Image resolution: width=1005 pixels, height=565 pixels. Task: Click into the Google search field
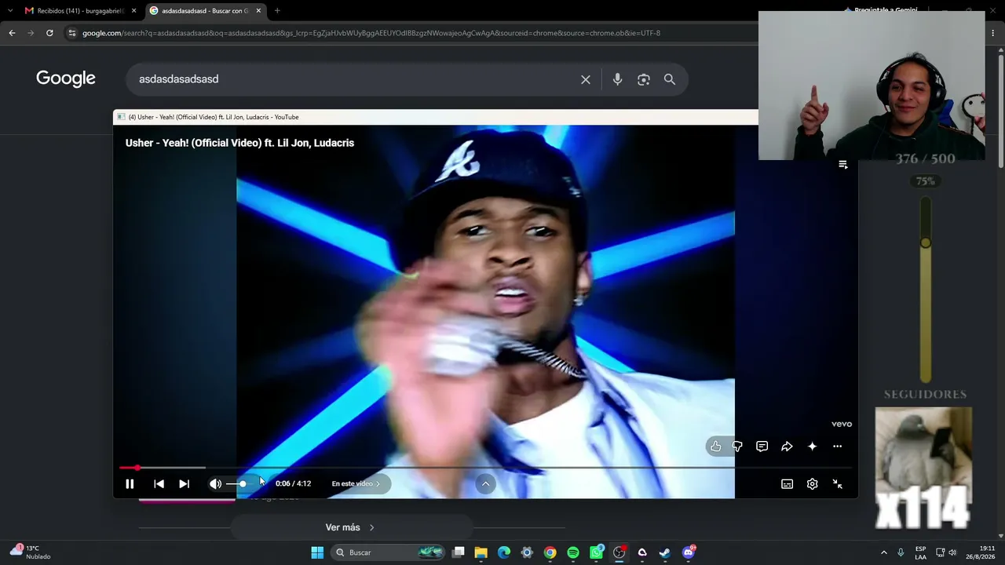353,79
